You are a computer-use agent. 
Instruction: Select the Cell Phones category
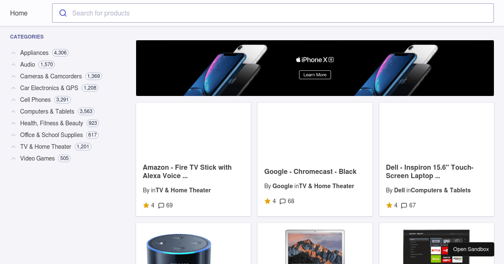pyautogui.click(x=35, y=100)
